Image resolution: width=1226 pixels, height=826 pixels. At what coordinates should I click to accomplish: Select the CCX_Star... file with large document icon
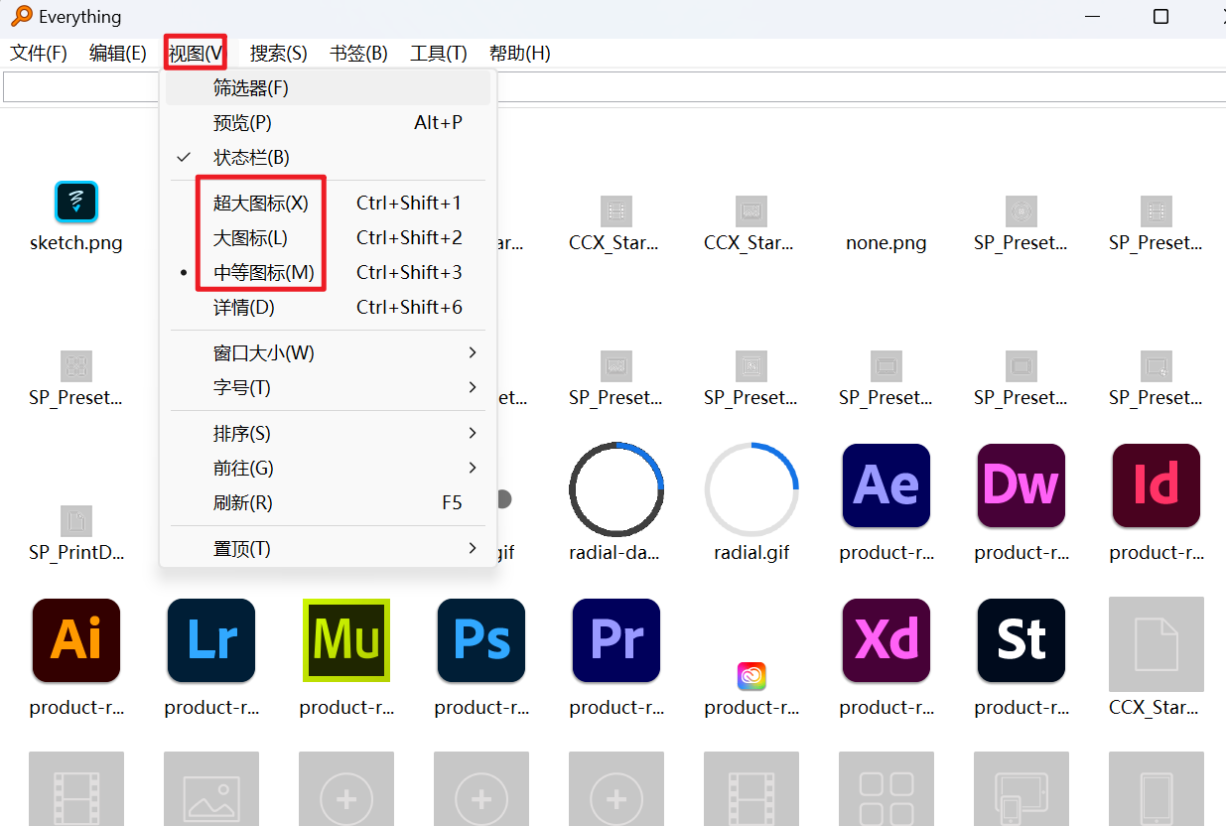1157,644
